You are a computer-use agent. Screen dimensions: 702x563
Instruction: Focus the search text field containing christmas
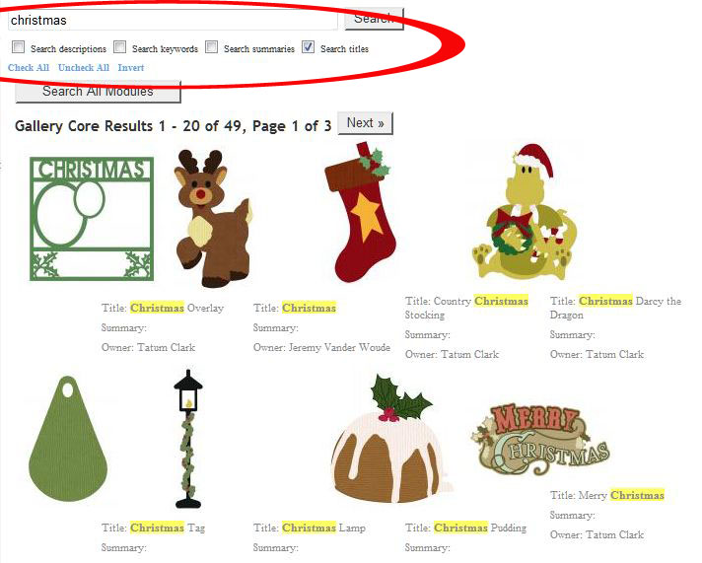pos(173,20)
